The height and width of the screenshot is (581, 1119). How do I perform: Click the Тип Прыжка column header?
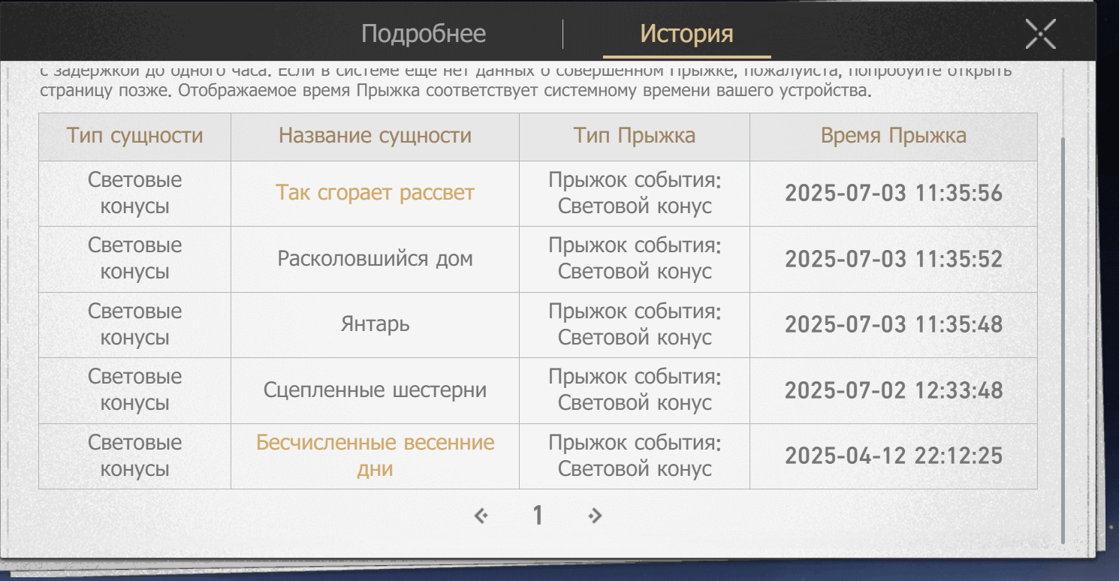tap(634, 136)
